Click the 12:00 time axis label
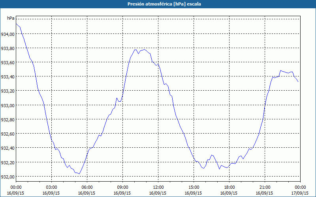 tap(158, 188)
